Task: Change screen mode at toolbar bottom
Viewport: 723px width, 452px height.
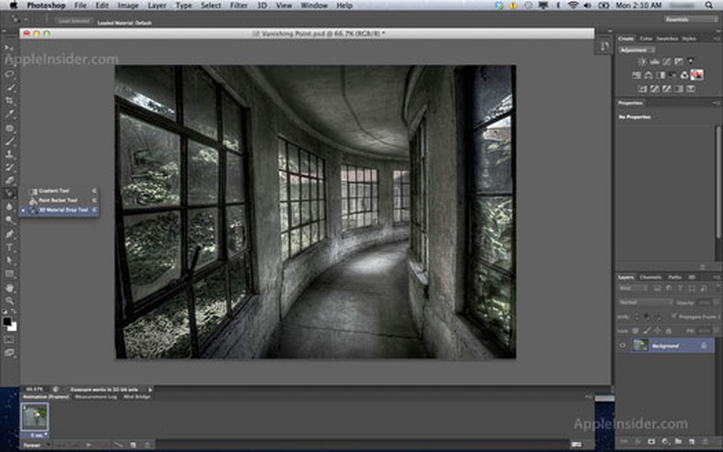Action: (x=10, y=353)
